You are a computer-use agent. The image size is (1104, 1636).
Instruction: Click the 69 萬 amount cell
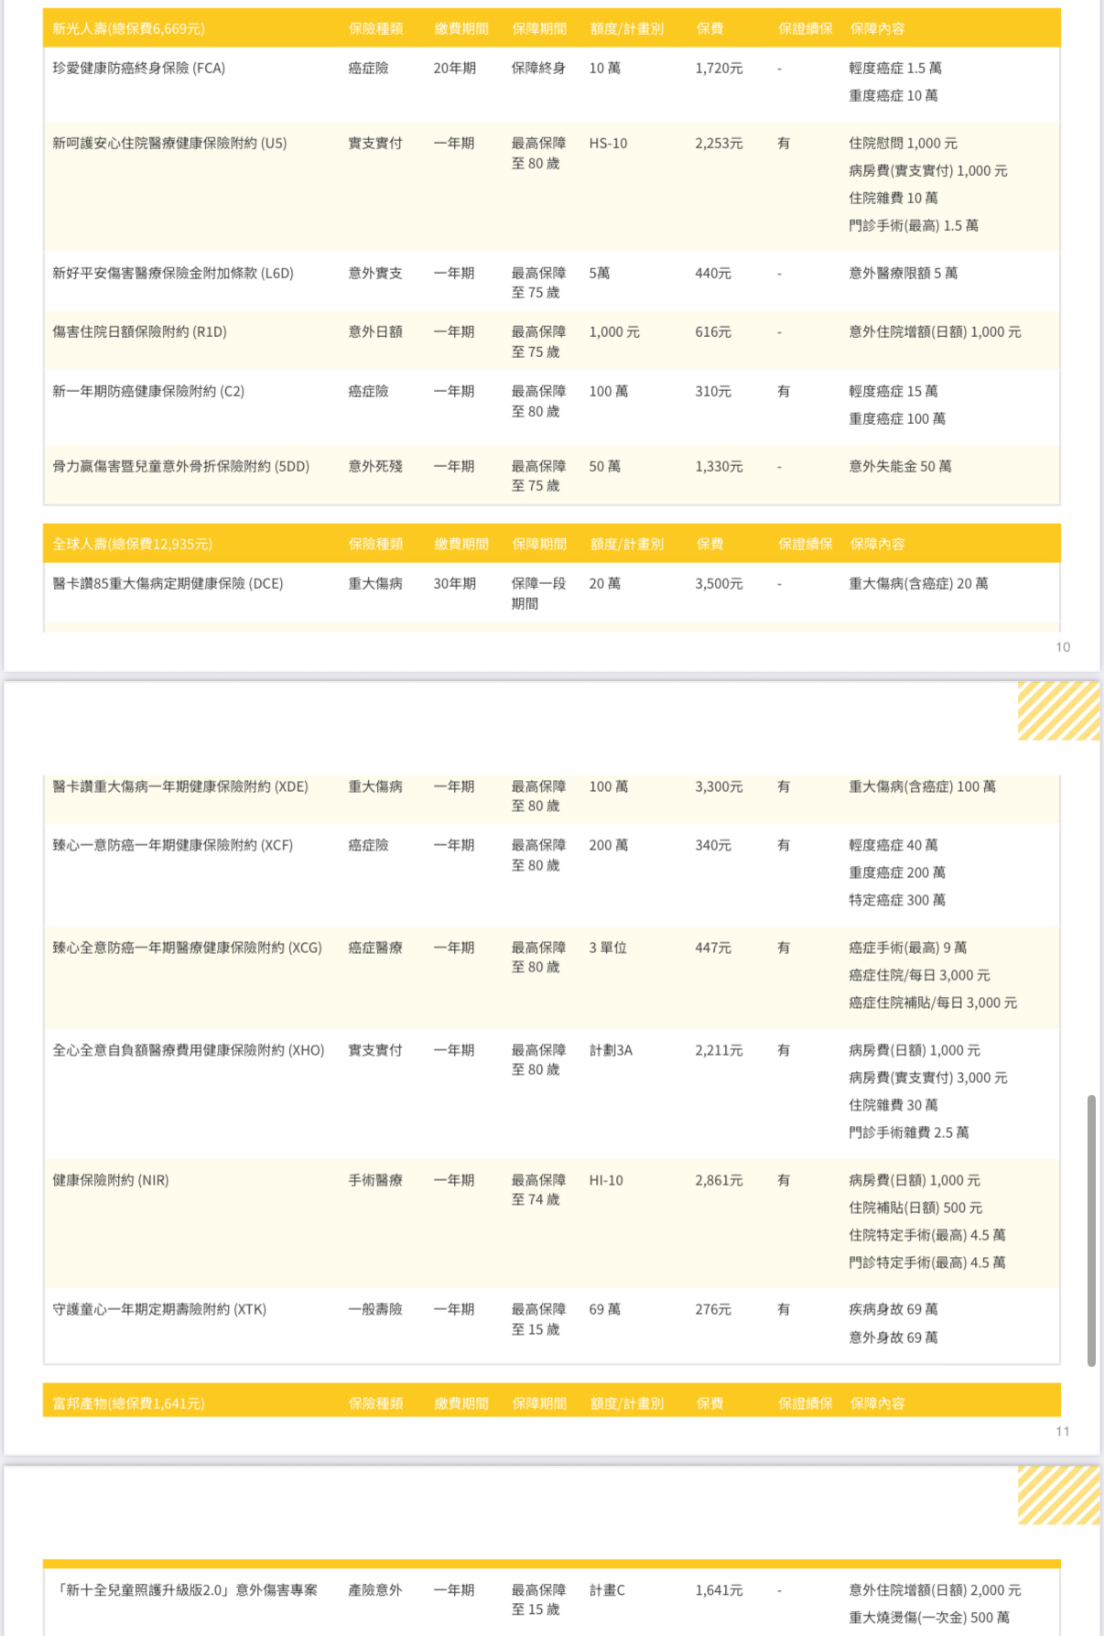(605, 1309)
